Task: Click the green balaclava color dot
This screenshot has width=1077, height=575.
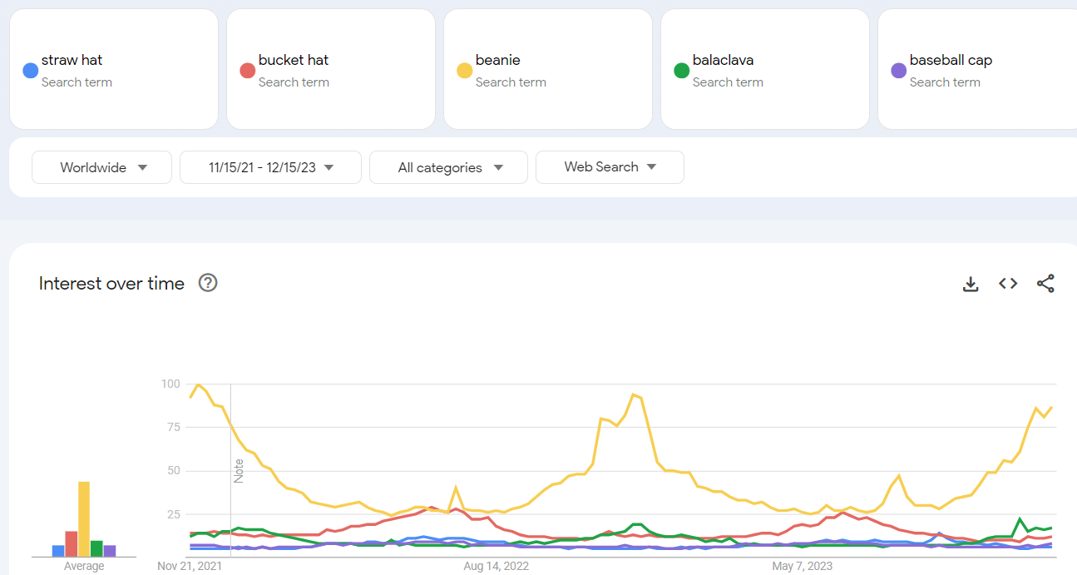Action: 681,71
